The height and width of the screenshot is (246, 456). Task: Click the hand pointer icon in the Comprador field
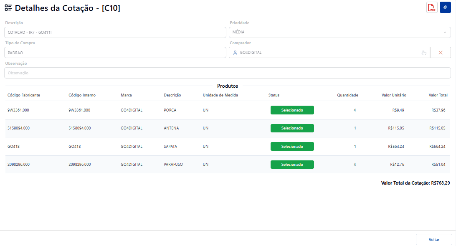[424, 53]
